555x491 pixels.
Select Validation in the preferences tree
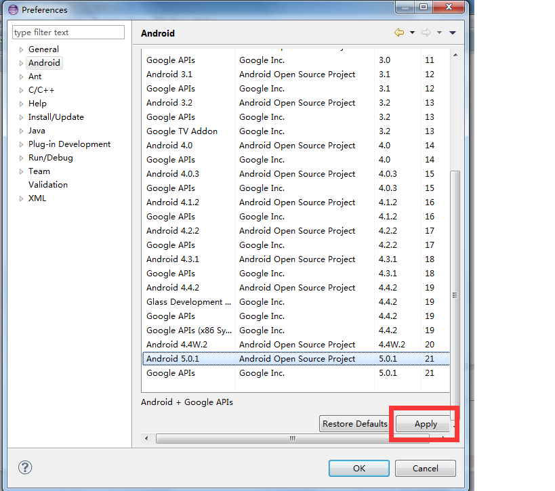[48, 185]
